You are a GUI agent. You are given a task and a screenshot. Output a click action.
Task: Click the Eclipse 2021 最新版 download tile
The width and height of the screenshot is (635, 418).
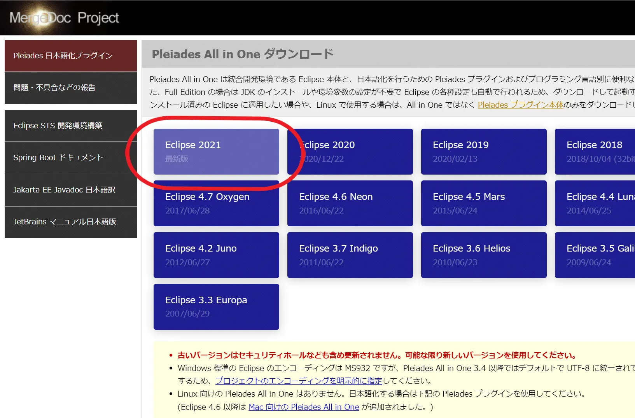(x=216, y=152)
